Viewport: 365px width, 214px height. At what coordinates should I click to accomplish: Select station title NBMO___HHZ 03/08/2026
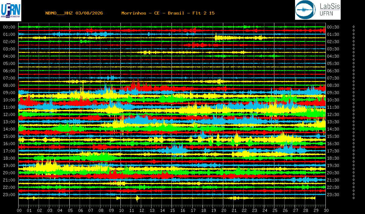pyautogui.click(x=74, y=13)
